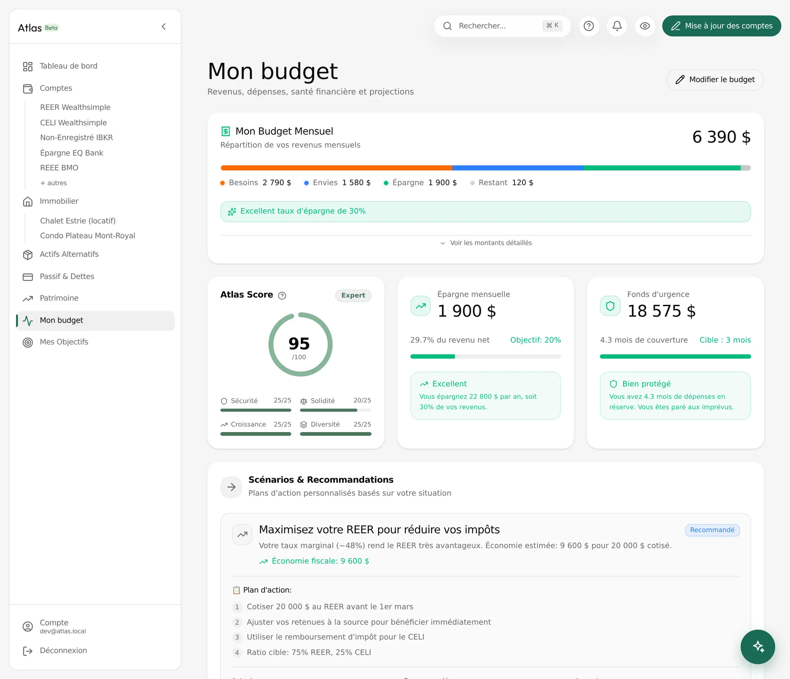Select Condo Plateau Mont-Royal property
This screenshot has width=790, height=679.
point(88,235)
